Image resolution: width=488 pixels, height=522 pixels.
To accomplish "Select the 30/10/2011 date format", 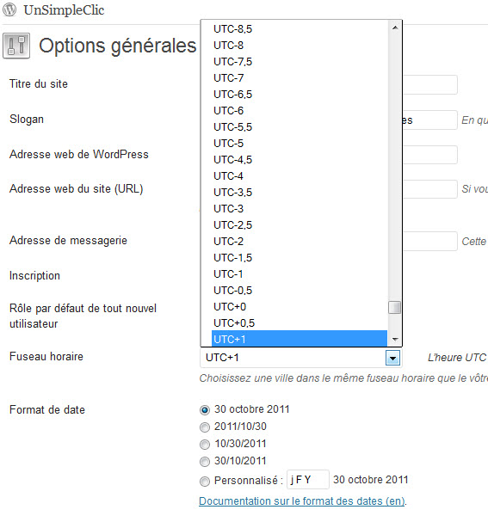I will (x=205, y=462).
